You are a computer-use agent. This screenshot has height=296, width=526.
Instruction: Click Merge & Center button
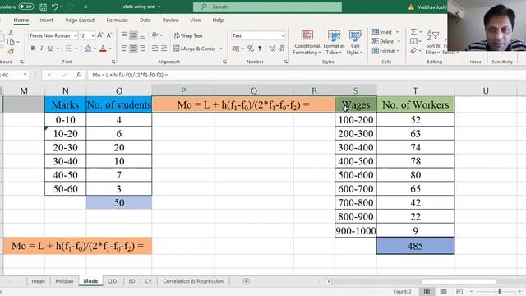tap(195, 49)
